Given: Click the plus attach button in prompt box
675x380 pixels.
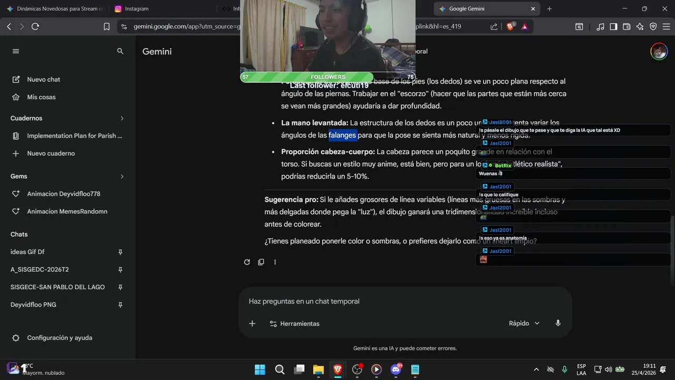Looking at the screenshot, I should pos(252,324).
